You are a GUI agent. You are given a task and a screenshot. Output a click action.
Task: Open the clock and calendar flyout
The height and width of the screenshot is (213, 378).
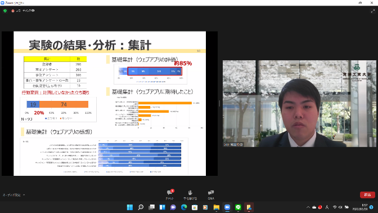360,207
